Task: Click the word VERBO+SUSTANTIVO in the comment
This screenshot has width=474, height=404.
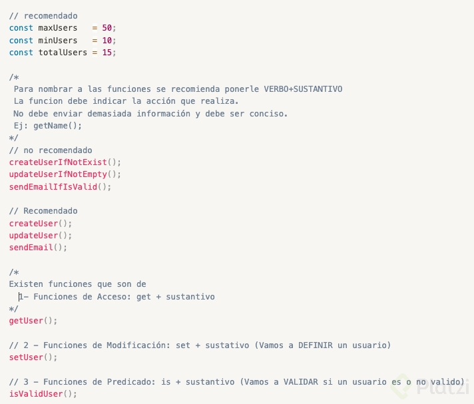Action: [x=303, y=89]
